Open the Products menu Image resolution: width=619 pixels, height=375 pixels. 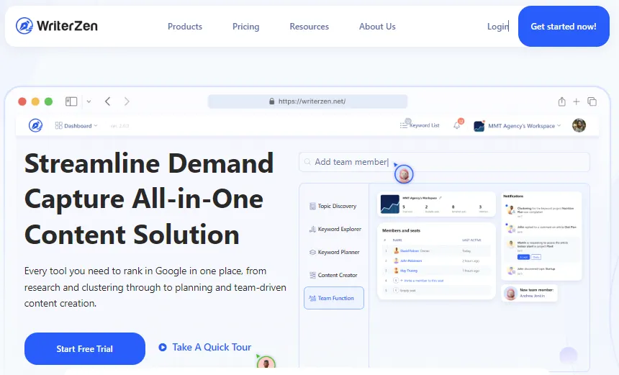[185, 27]
